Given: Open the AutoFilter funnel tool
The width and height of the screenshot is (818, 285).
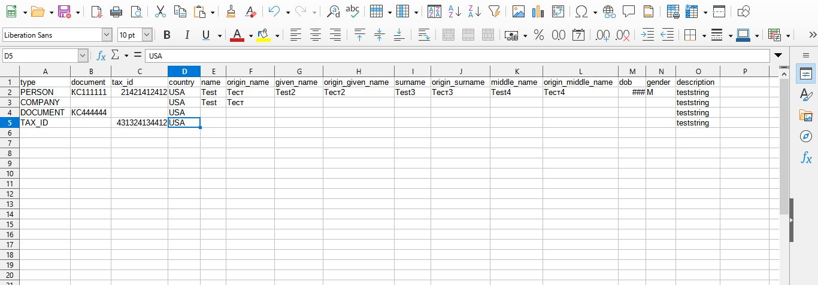Looking at the screenshot, I should tap(494, 11).
